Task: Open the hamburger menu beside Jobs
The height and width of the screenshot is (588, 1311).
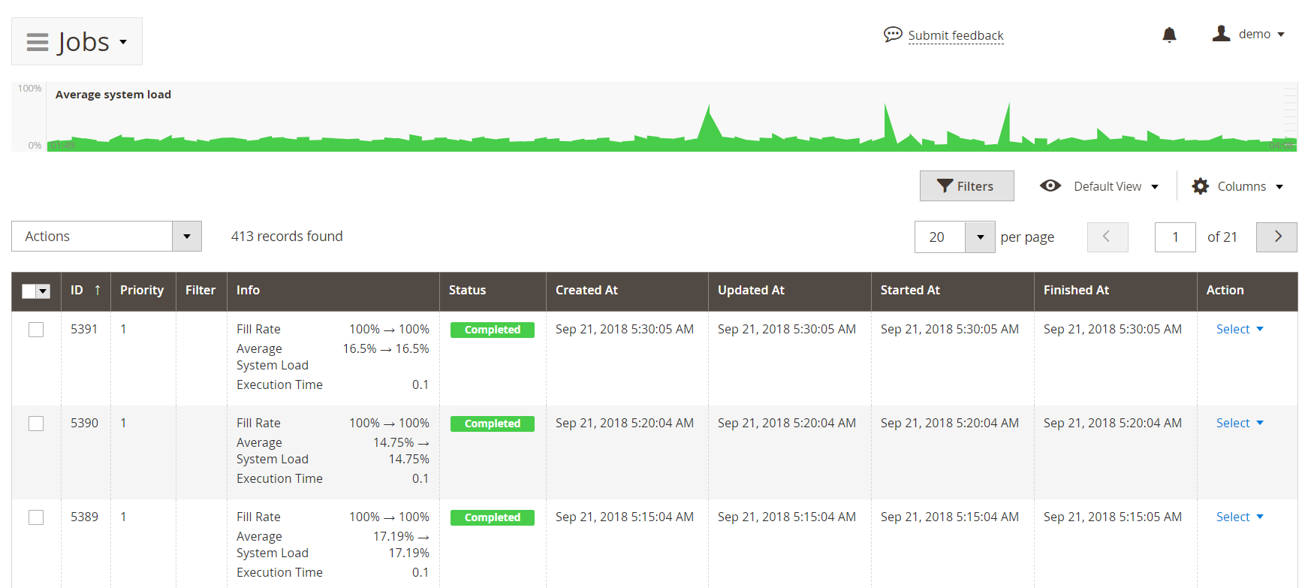Action: 38,42
